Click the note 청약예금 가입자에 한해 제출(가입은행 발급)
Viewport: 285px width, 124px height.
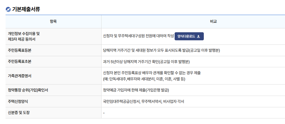point(136,90)
